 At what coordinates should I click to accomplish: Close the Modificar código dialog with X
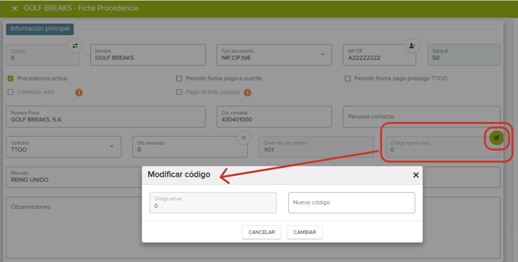[x=416, y=175]
